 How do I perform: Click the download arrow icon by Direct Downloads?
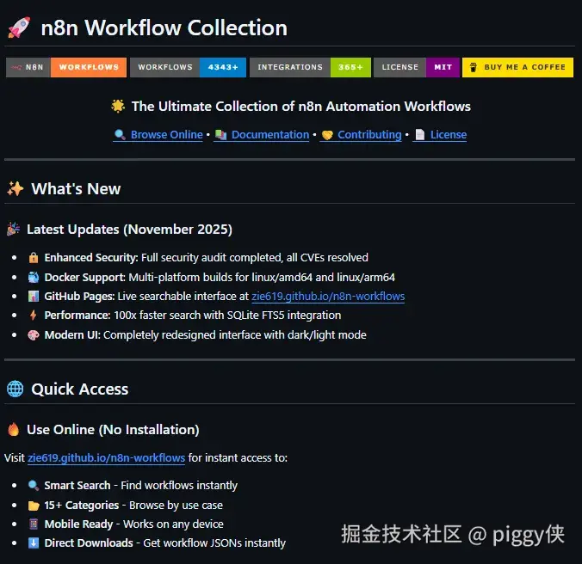tap(34, 543)
